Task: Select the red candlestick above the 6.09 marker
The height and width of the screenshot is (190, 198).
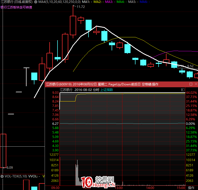Action: (x=3, y=151)
